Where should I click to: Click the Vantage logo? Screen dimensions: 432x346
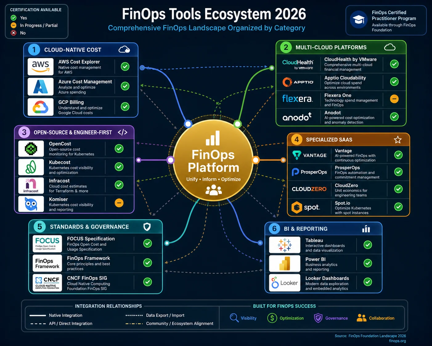tap(309, 155)
